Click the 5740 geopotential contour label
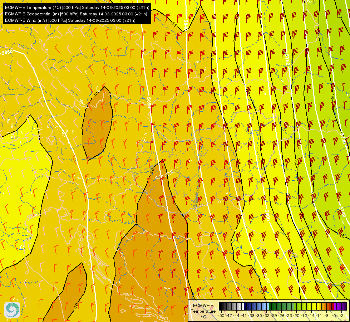Viewport: 350px width, 322px height. point(342,212)
